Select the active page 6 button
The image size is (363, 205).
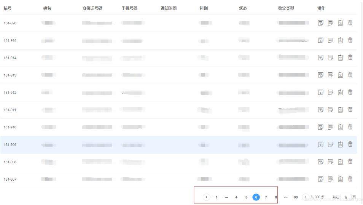click(x=256, y=197)
